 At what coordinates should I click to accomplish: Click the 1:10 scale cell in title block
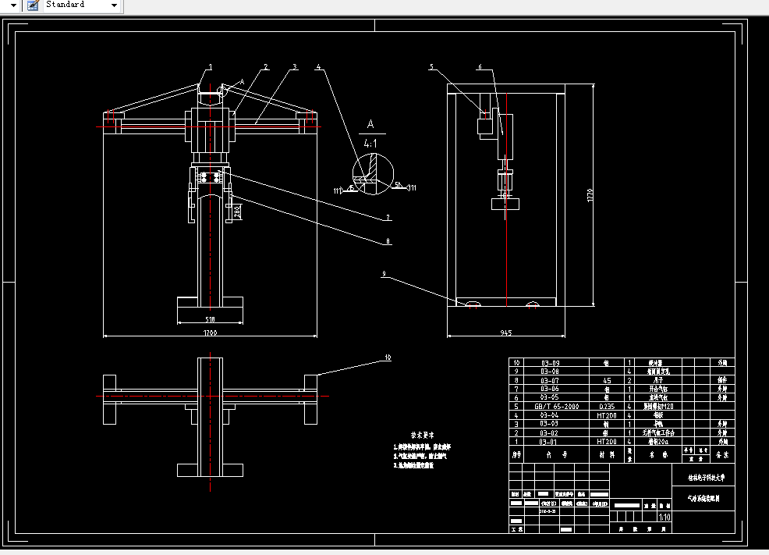pos(664,518)
